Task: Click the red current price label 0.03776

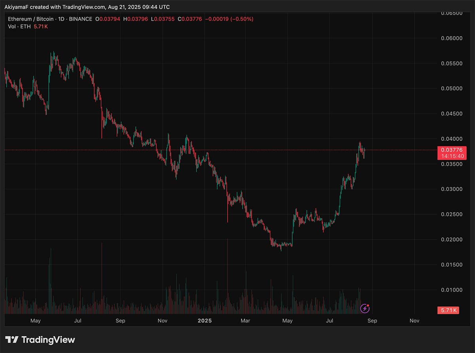Action: (x=452, y=150)
